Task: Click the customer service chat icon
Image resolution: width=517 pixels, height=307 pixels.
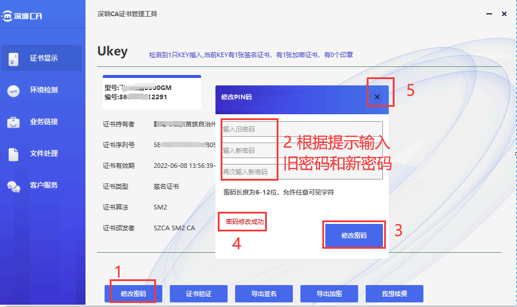Action: (x=13, y=185)
